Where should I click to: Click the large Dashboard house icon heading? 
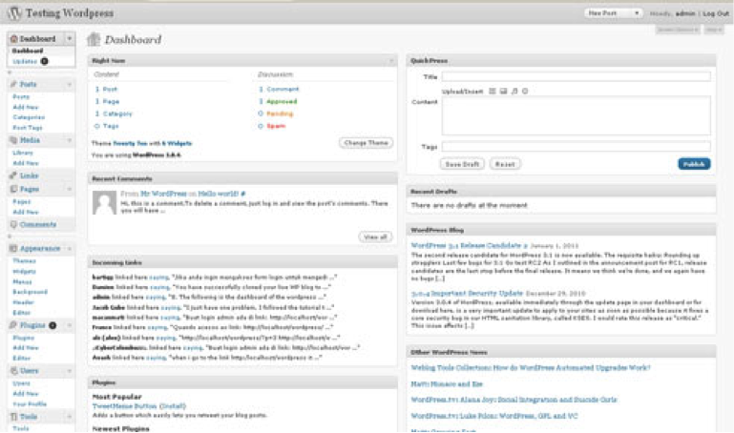coord(94,39)
